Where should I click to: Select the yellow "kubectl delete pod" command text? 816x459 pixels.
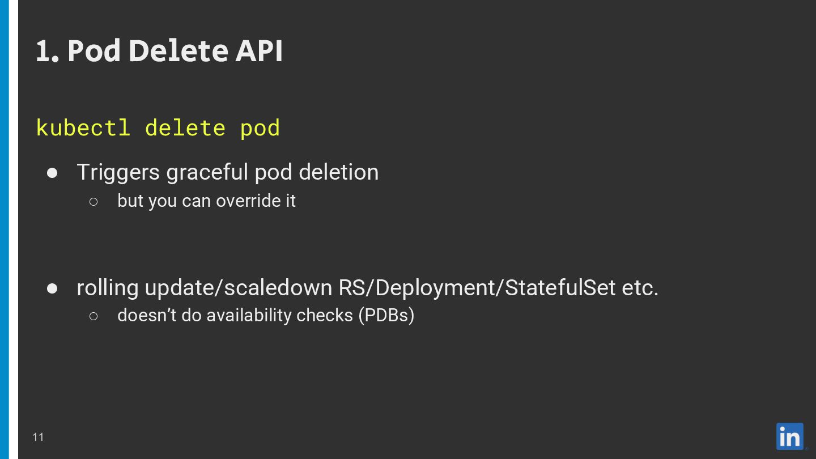[158, 128]
